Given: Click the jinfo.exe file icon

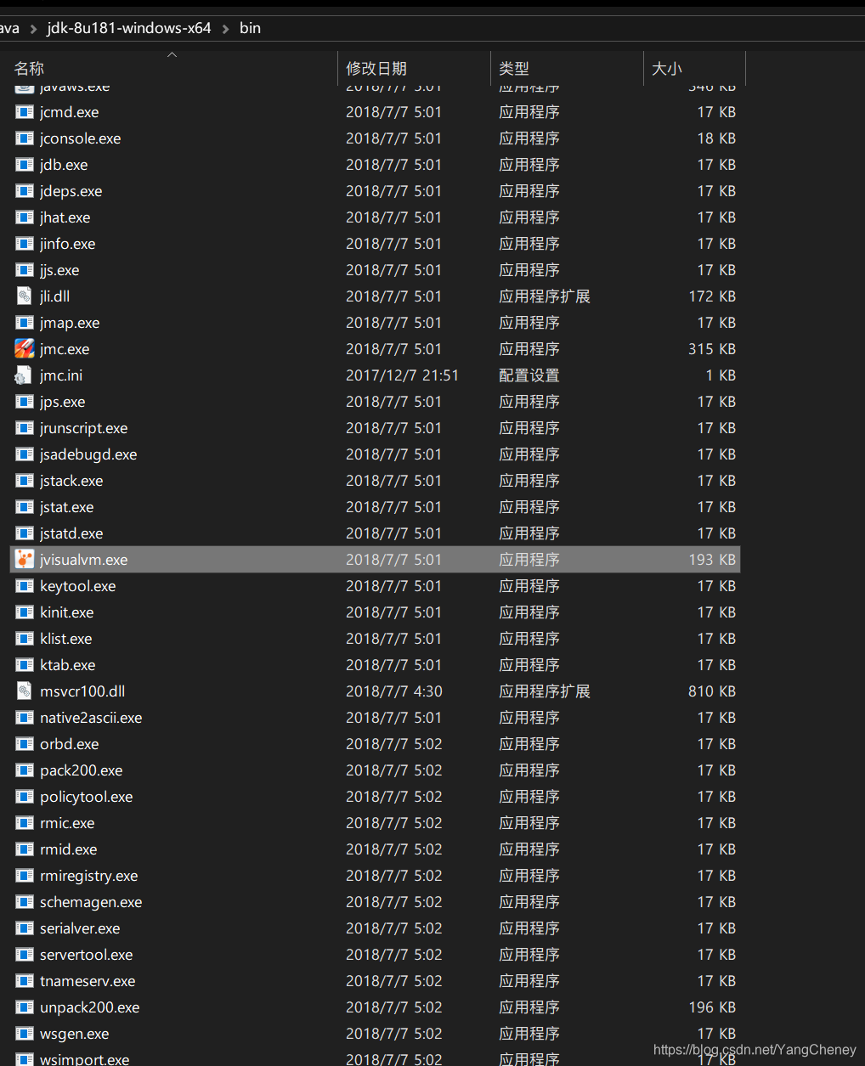Looking at the screenshot, I should (25, 243).
